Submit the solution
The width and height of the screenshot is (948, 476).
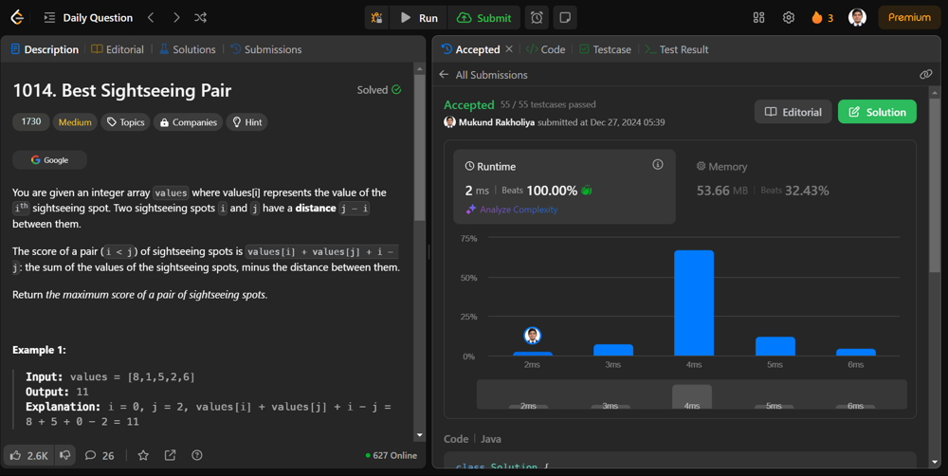pos(483,17)
